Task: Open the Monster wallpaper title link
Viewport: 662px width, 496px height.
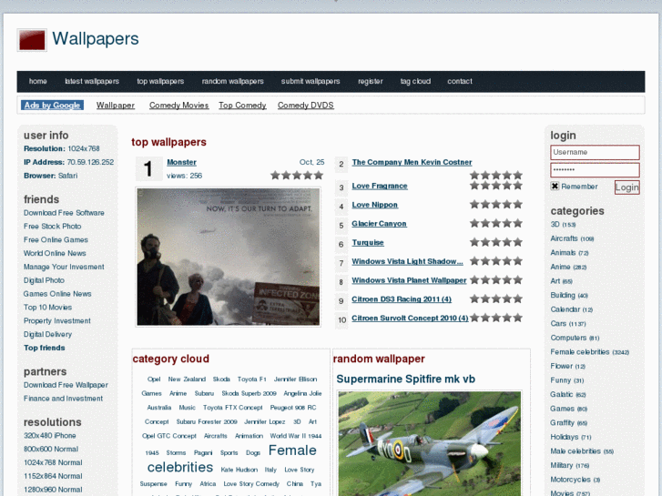Action: (x=181, y=162)
